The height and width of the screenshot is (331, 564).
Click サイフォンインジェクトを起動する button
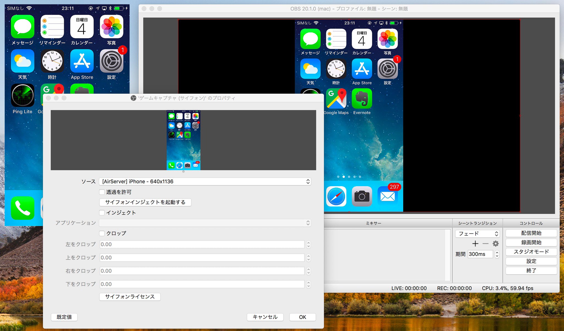pos(145,202)
